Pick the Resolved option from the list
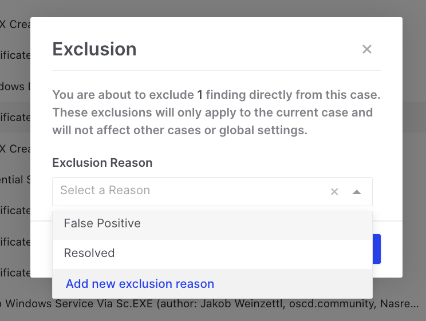The width and height of the screenshot is (426, 321). click(x=89, y=253)
